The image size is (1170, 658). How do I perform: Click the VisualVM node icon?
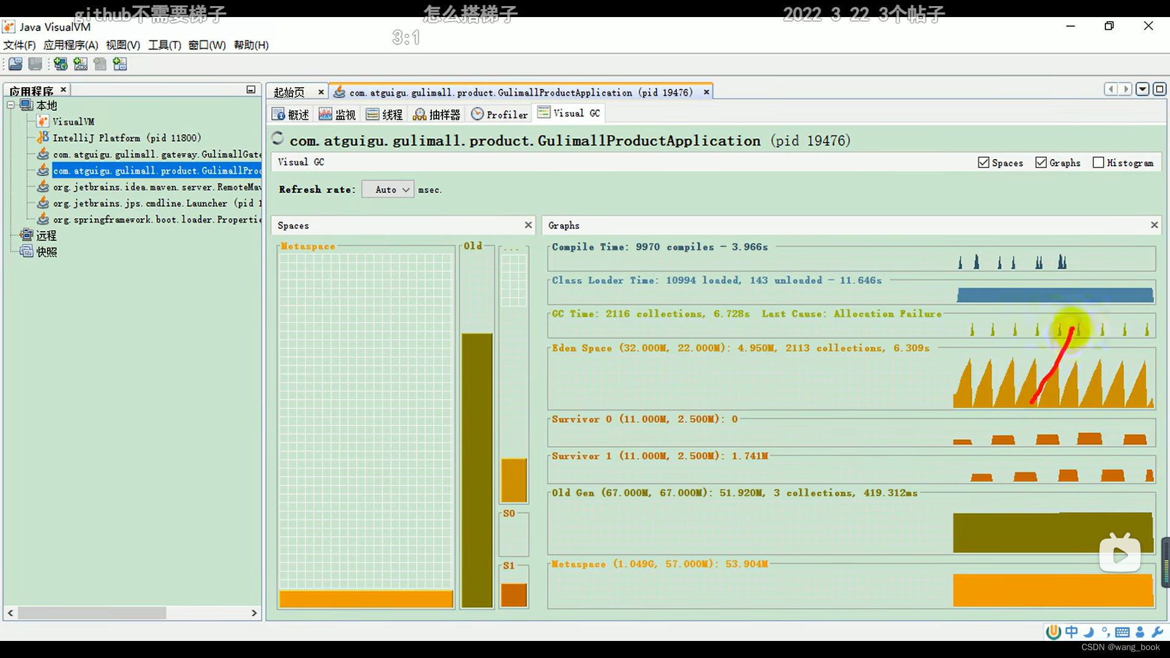[43, 121]
